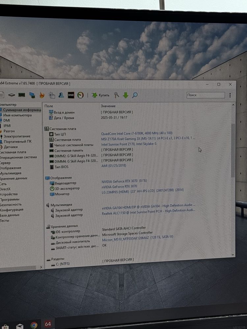
Task: Click the scroll-down arrow of details scrollbar
Action: click(233, 255)
